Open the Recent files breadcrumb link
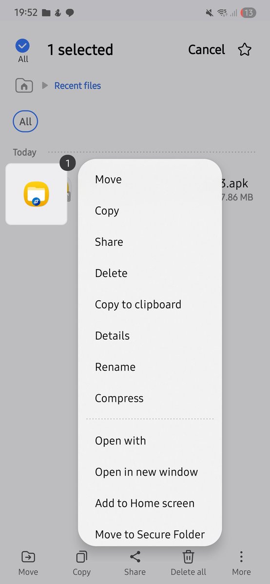270x584 pixels. click(x=77, y=86)
